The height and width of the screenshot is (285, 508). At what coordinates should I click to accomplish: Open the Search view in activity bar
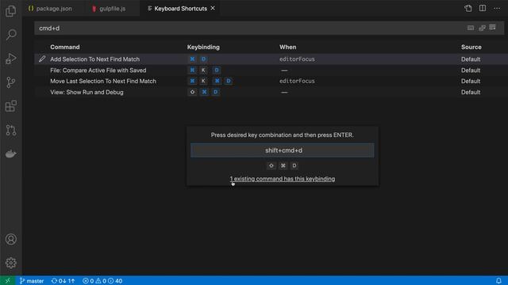(10, 34)
